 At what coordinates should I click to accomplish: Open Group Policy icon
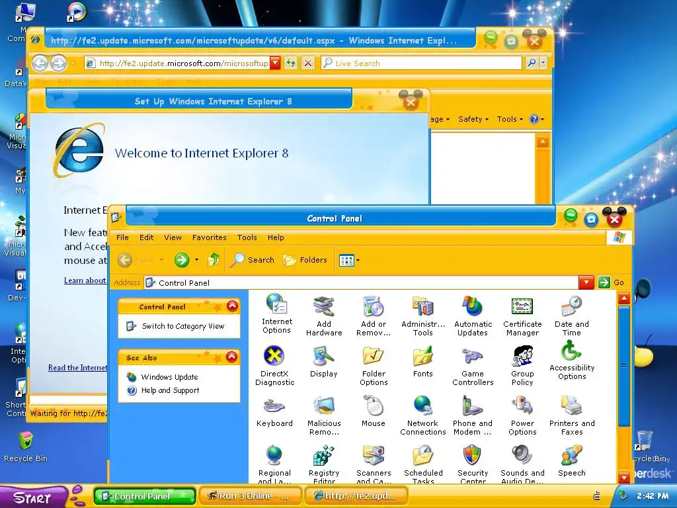point(522,365)
